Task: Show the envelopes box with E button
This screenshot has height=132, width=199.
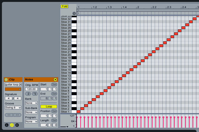Action: point(17,125)
